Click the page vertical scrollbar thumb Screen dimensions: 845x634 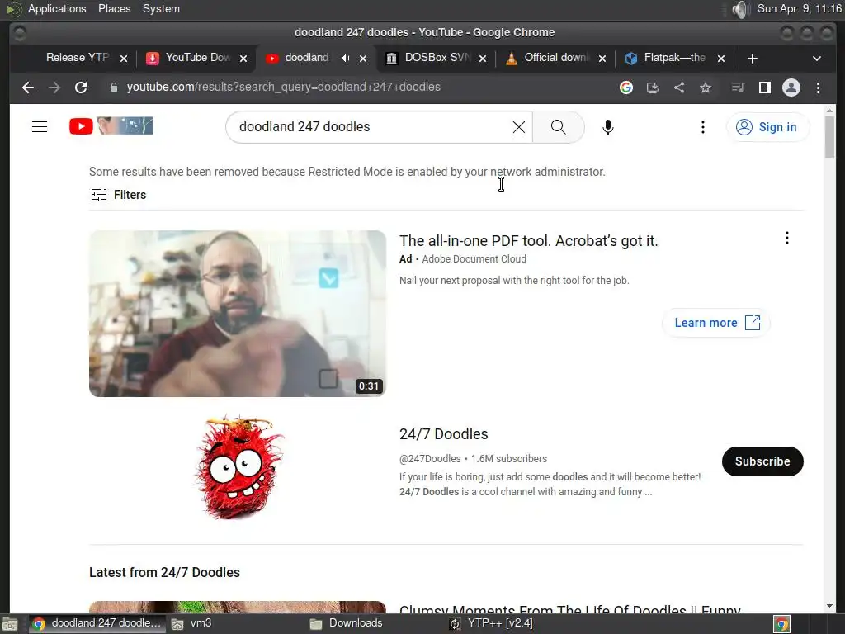pos(830,136)
